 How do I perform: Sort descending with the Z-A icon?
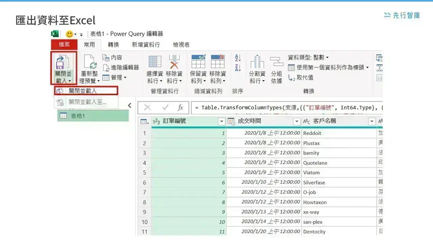tap(238, 68)
